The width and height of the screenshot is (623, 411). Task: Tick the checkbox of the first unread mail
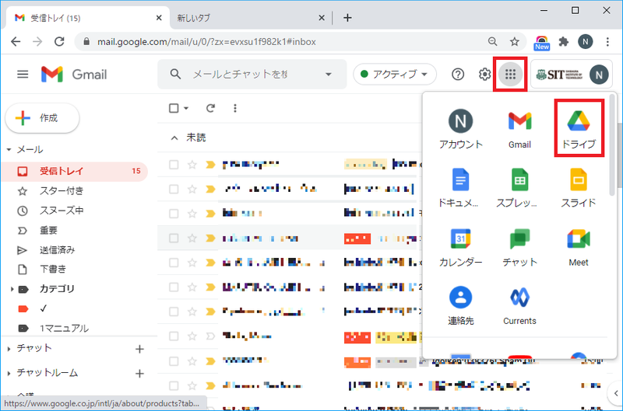point(174,165)
